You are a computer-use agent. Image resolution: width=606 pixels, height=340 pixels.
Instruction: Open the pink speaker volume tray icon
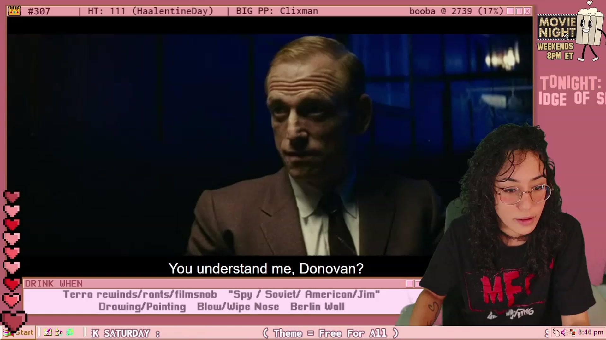563,332
